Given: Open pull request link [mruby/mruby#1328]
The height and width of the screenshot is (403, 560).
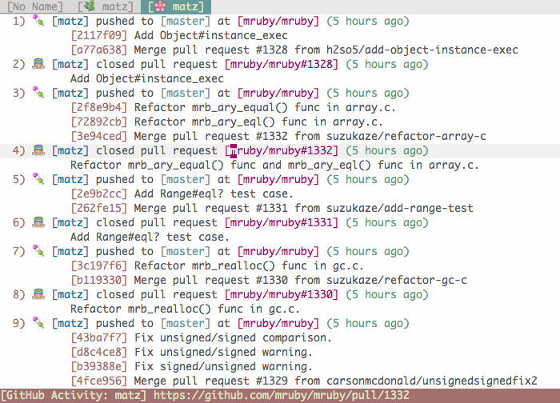Looking at the screenshot, I should point(282,64).
